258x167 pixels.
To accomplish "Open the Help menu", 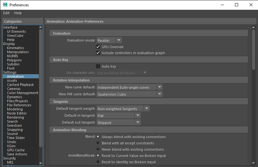I will pos(18,13).
